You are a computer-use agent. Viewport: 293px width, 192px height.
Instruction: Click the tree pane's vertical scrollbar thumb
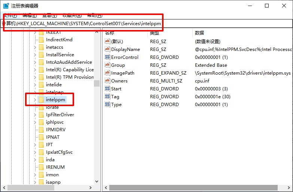pos(97,83)
